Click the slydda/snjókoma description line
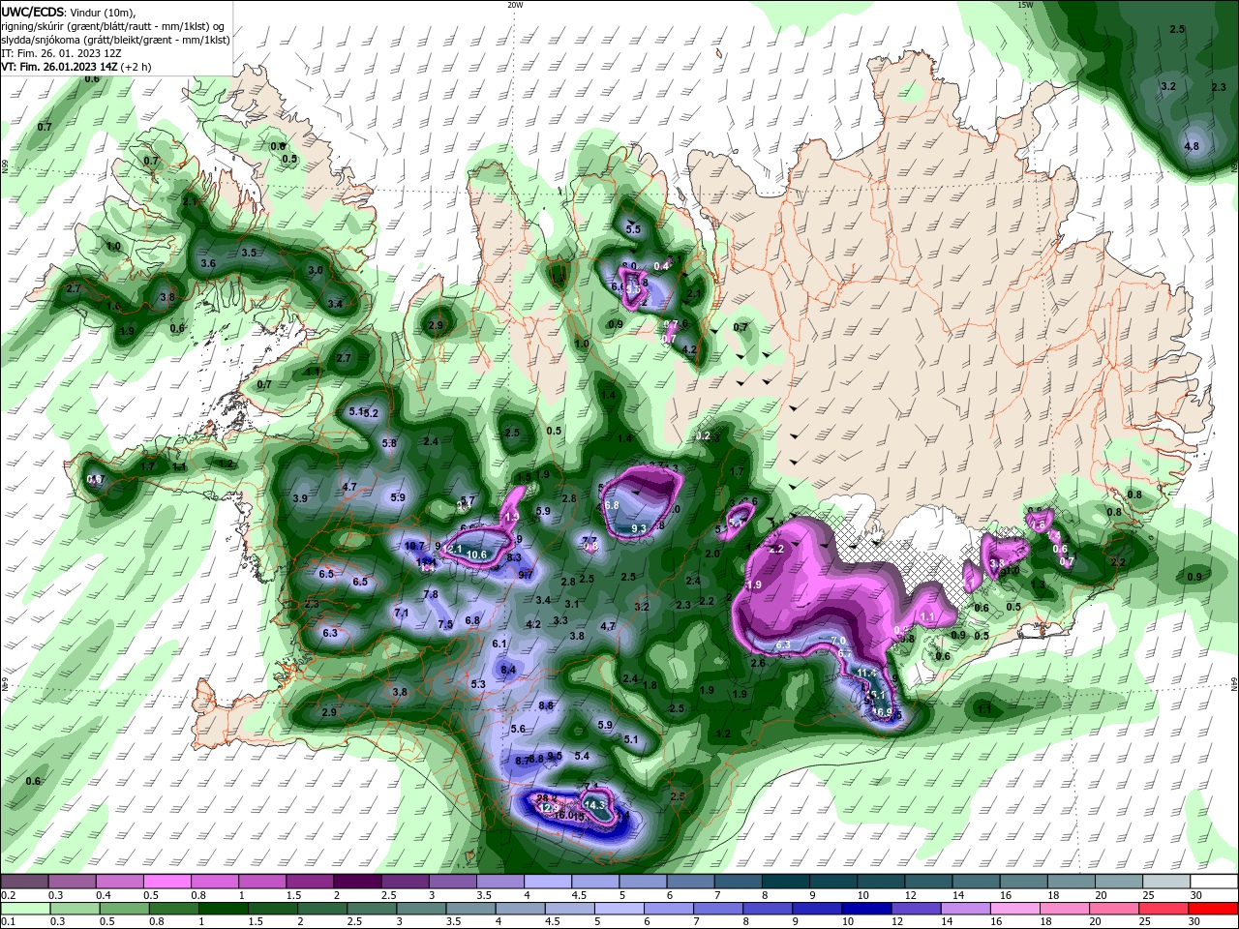This screenshot has width=1239, height=929. click(115, 40)
